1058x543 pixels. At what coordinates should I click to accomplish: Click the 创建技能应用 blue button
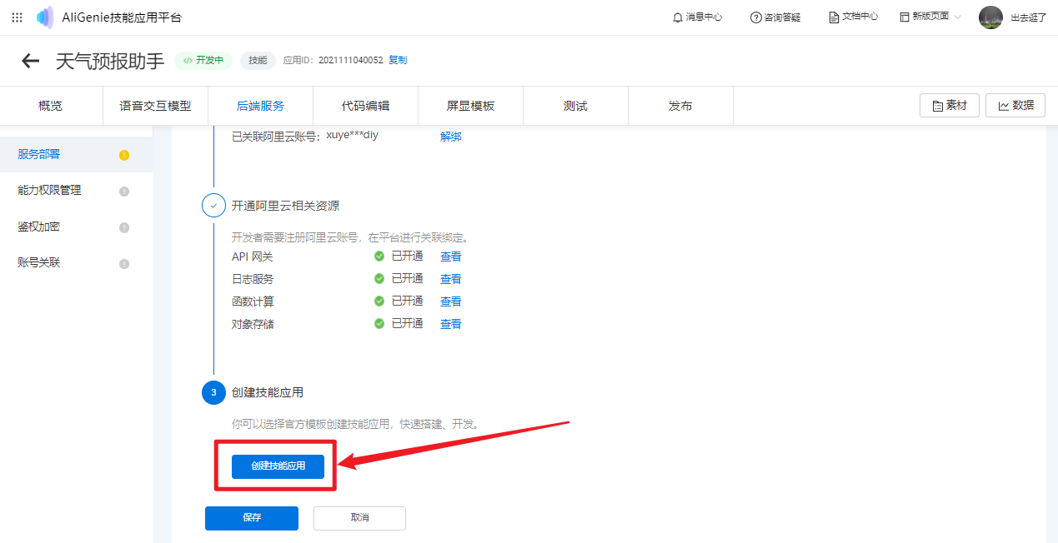pos(278,466)
